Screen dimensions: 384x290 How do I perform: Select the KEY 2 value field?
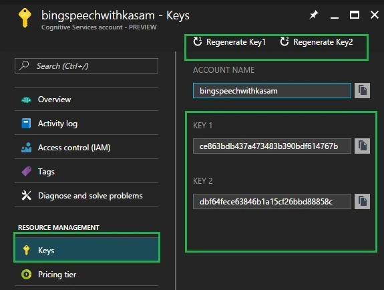pyautogui.click(x=272, y=202)
